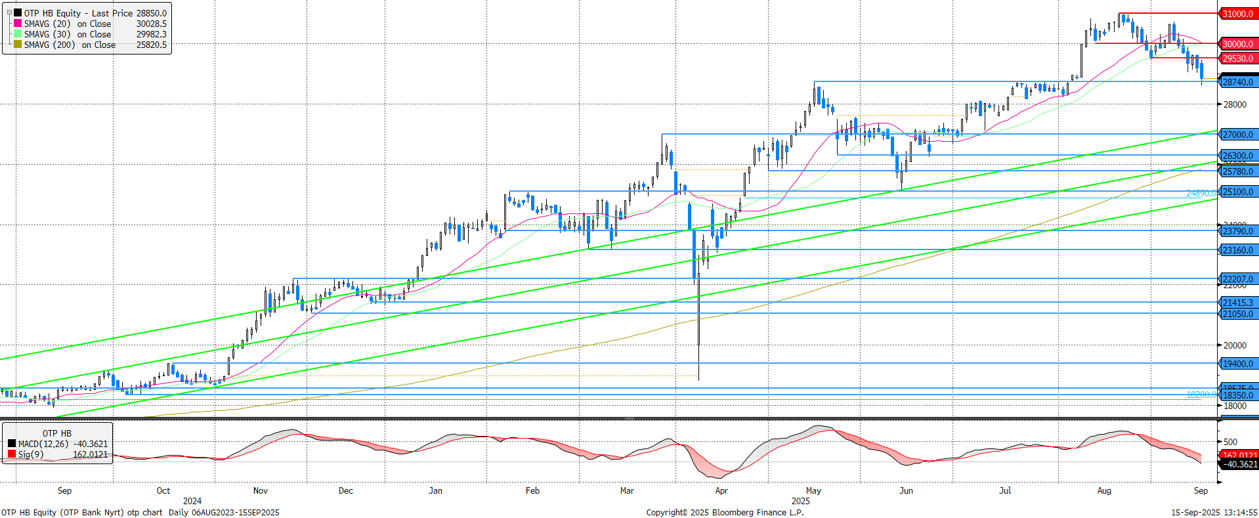Click the blue 21050.0 price level tag

1237,314
